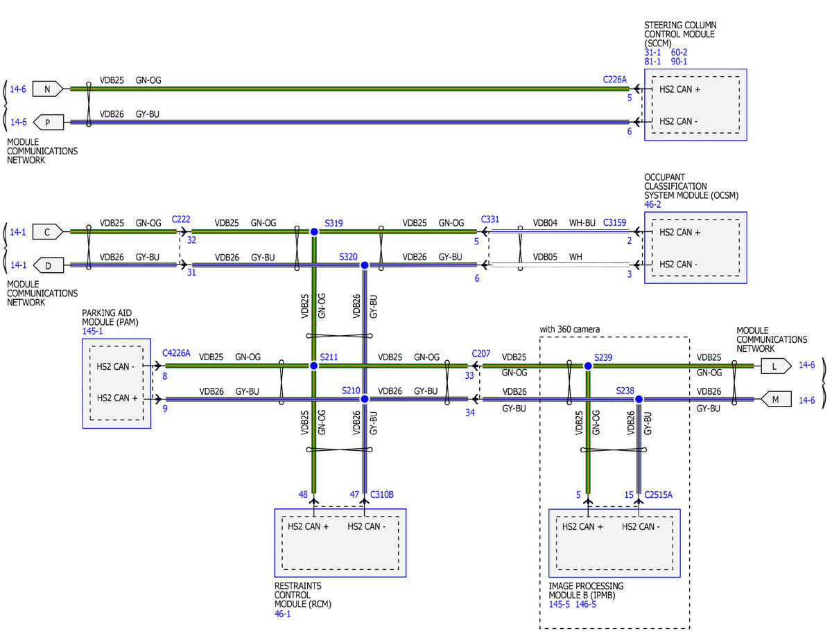Image resolution: width=832 pixels, height=642 pixels.
Task: Open the C4226A connector label
Action: (x=176, y=353)
